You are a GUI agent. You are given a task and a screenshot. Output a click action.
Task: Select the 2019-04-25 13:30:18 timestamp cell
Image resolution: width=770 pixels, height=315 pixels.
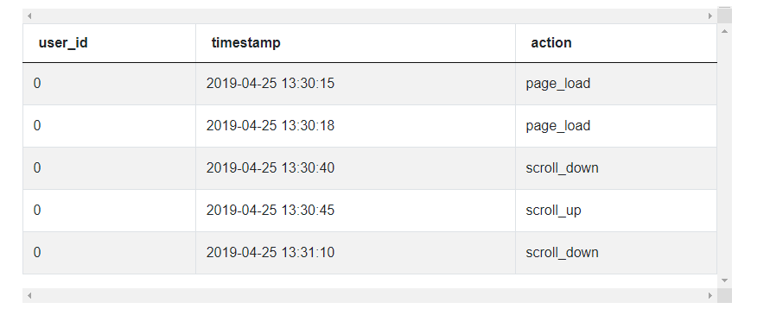pos(355,126)
